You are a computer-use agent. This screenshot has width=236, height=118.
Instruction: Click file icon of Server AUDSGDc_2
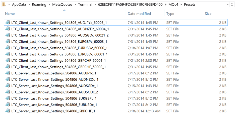8,92
